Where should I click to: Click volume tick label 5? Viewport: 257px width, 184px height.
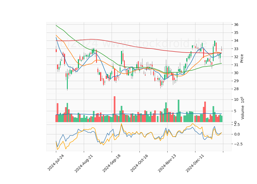click(235, 111)
